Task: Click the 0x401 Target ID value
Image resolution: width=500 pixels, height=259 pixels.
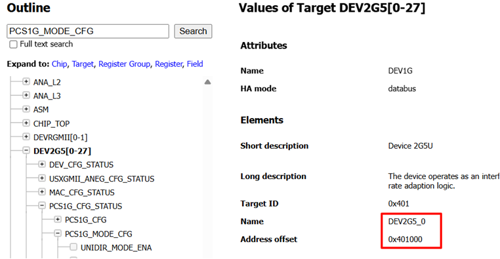Action: pos(398,203)
